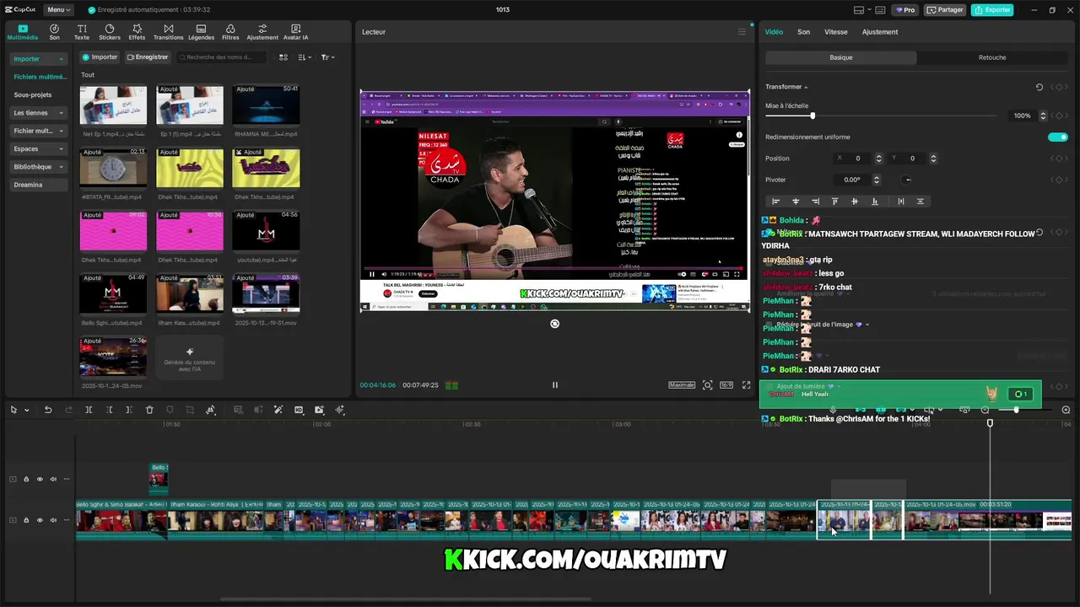The width and height of the screenshot is (1080, 607).
Task: Lock the main timeline track
Action: 26,520
